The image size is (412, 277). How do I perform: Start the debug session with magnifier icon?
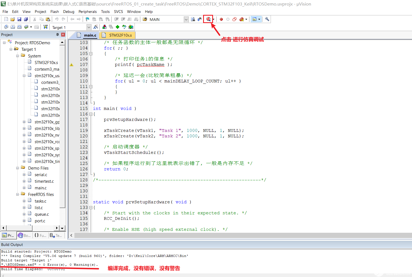208,19
